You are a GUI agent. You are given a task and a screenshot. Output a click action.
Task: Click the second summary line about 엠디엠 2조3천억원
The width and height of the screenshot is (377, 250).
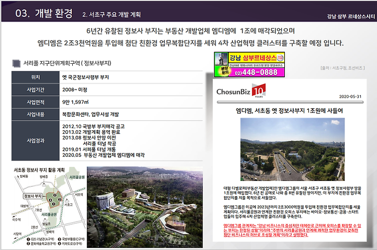pyautogui.click(x=191, y=43)
